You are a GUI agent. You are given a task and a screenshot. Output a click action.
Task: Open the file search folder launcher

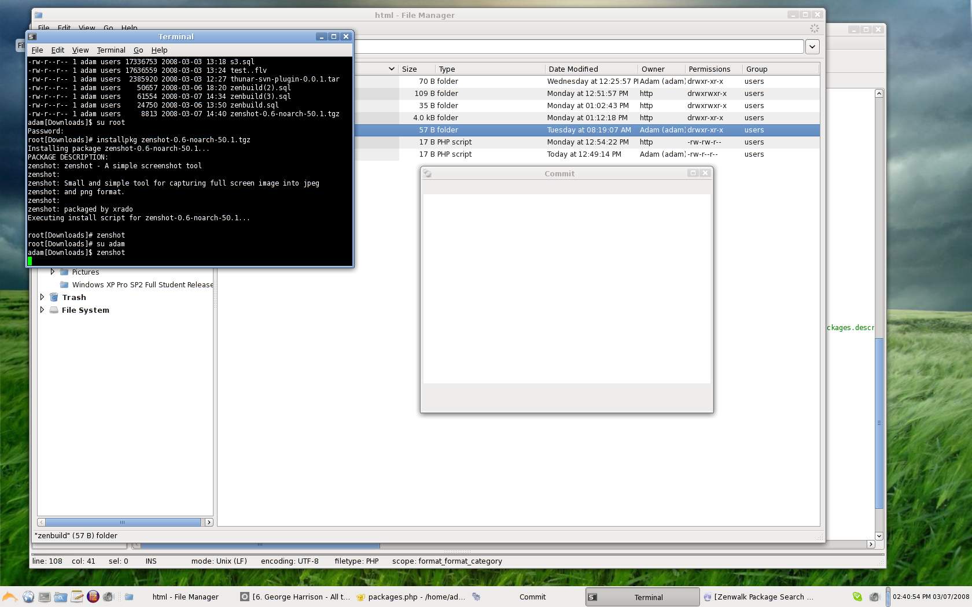tap(60, 597)
